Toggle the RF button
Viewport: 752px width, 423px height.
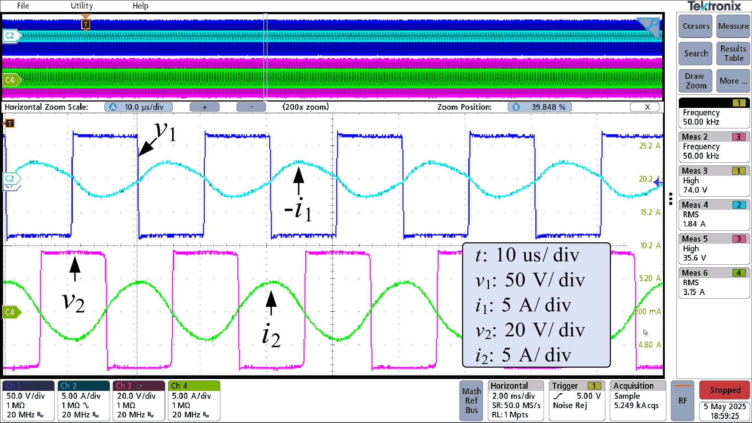pos(682,401)
